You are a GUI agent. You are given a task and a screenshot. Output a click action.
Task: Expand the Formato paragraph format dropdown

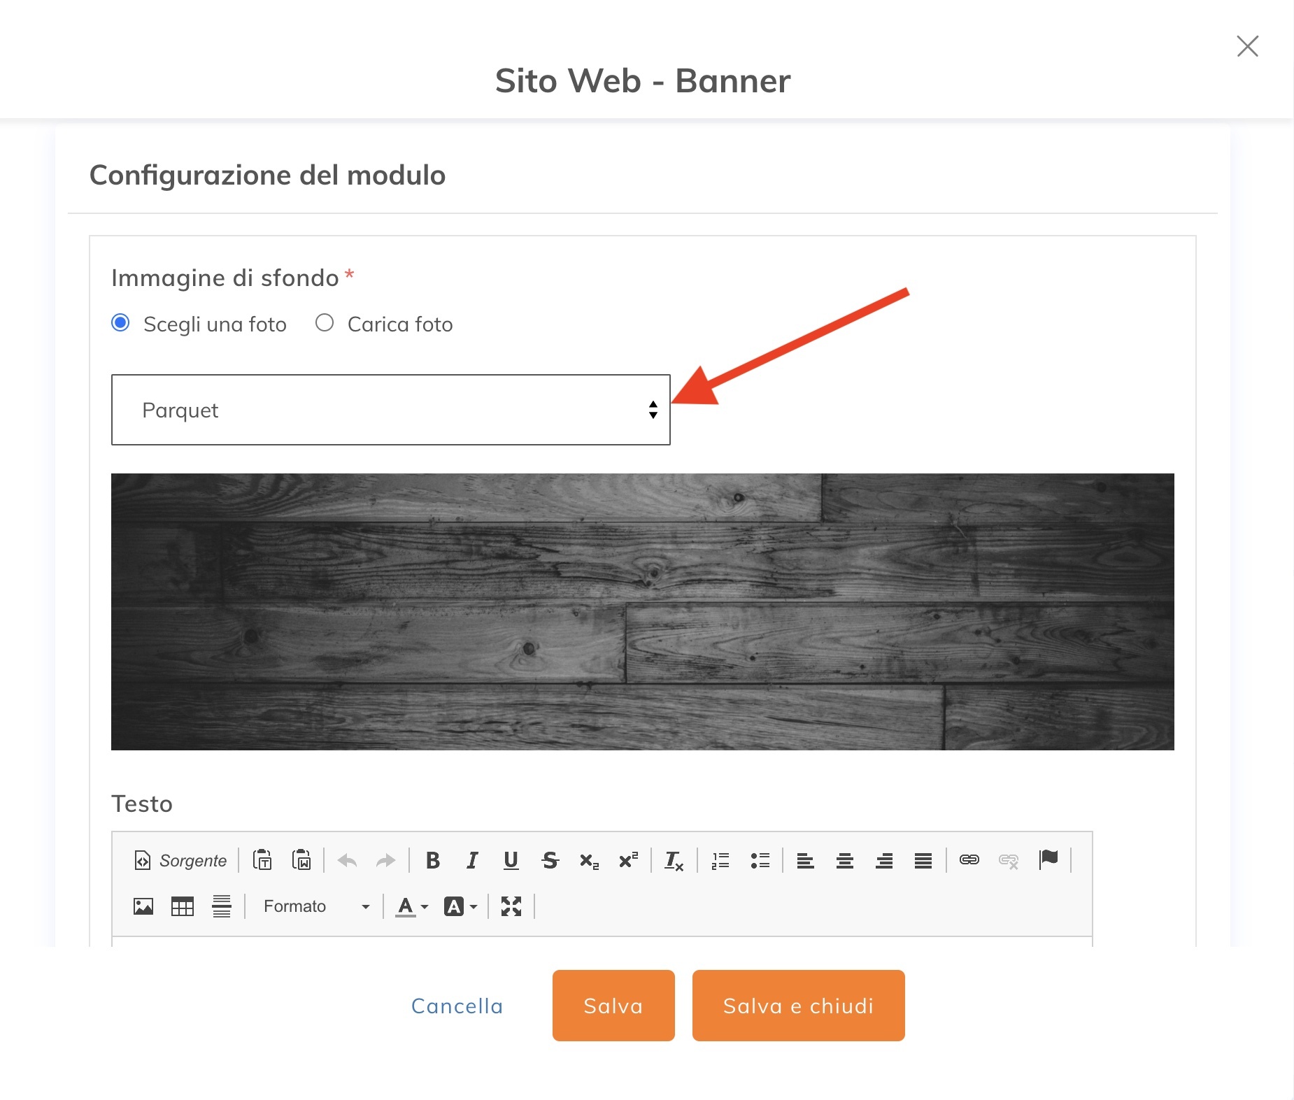(x=316, y=906)
